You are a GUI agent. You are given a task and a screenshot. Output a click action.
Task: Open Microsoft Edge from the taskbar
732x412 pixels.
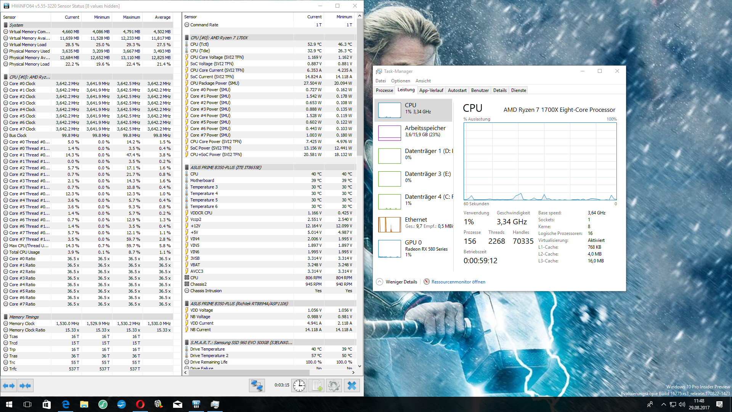click(x=66, y=404)
